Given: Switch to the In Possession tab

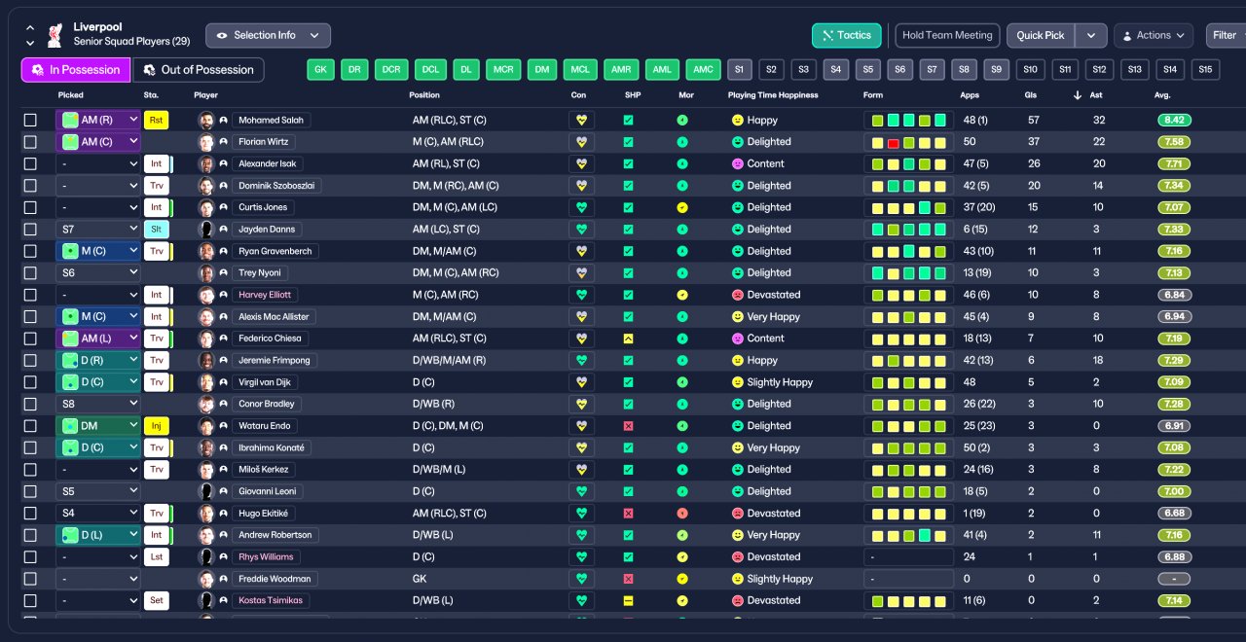Looking at the screenshot, I should 76,70.
